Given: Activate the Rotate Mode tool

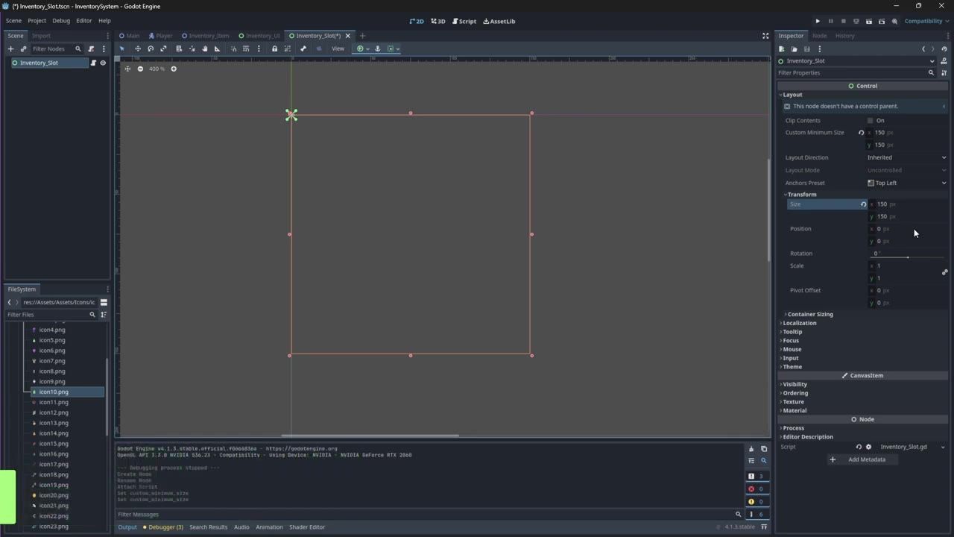Looking at the screenshot, I should click(x=151, y=48).
